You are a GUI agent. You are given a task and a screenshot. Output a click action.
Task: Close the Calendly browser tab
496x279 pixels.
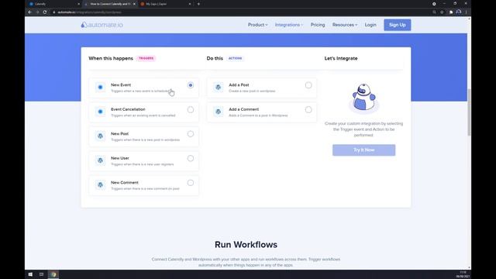[79, 4]
